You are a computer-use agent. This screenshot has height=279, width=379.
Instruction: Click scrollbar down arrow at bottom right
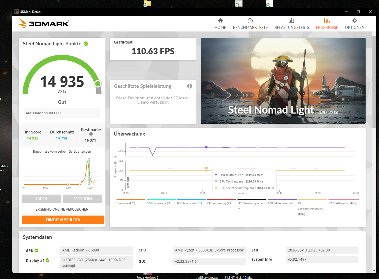(374, 271)
